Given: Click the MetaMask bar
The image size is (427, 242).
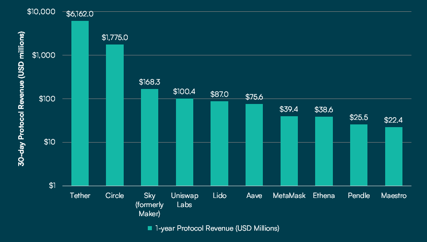Looking at the screenshot, I should coord(289,151).
